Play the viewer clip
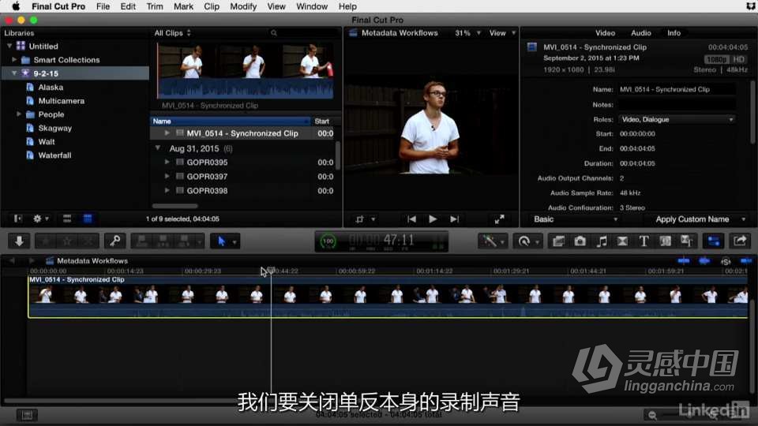 433,219
